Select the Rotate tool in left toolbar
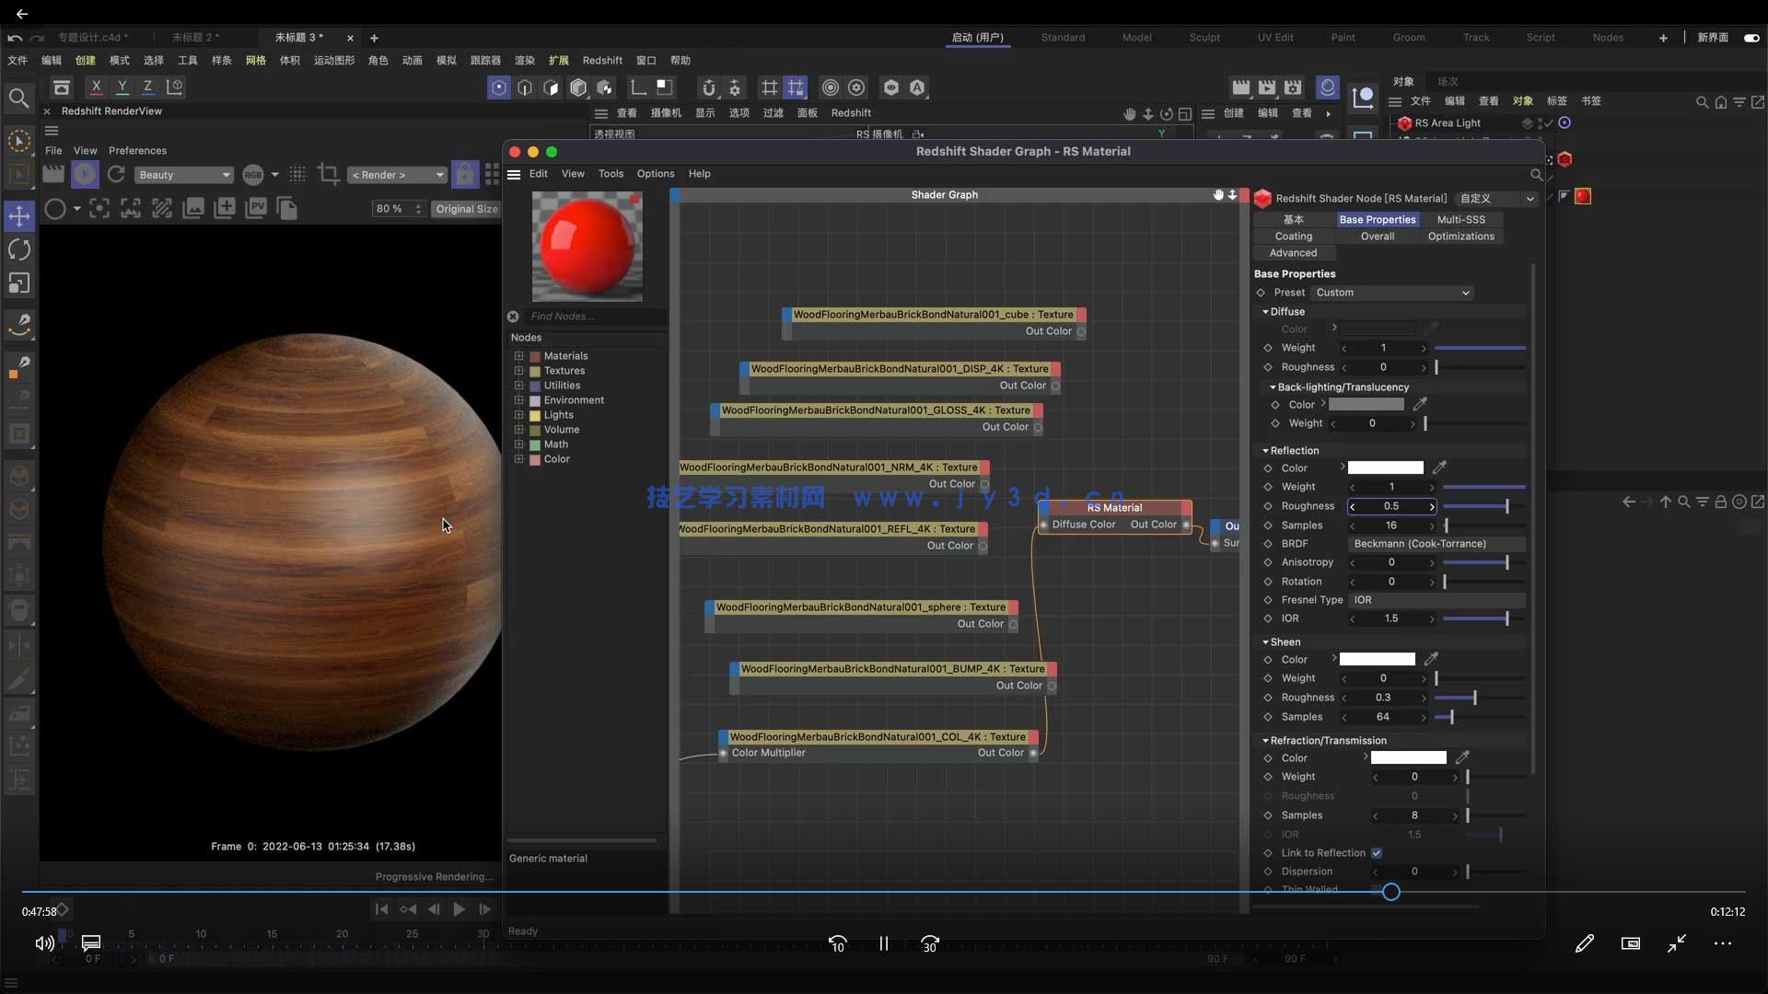 point(19,249)
